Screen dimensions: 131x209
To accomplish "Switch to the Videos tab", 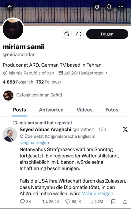I will coord(84,110).
